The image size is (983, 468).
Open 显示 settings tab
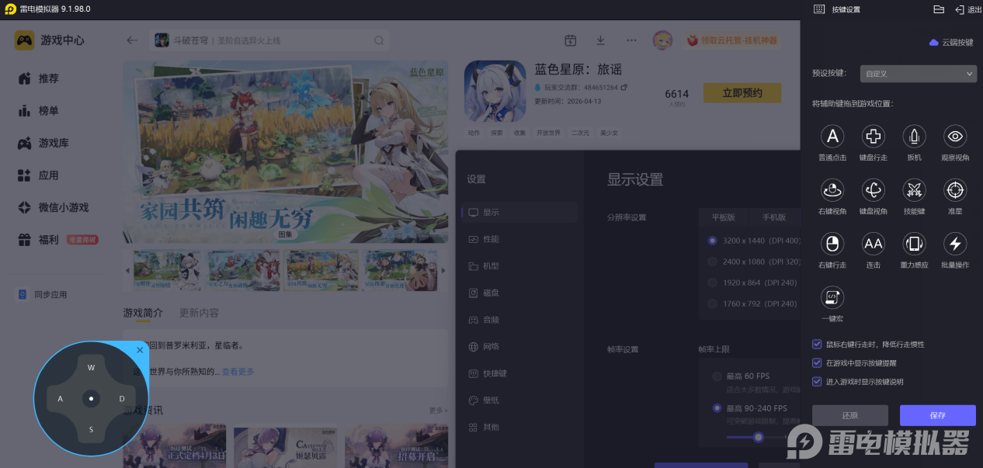click(519, 212)
